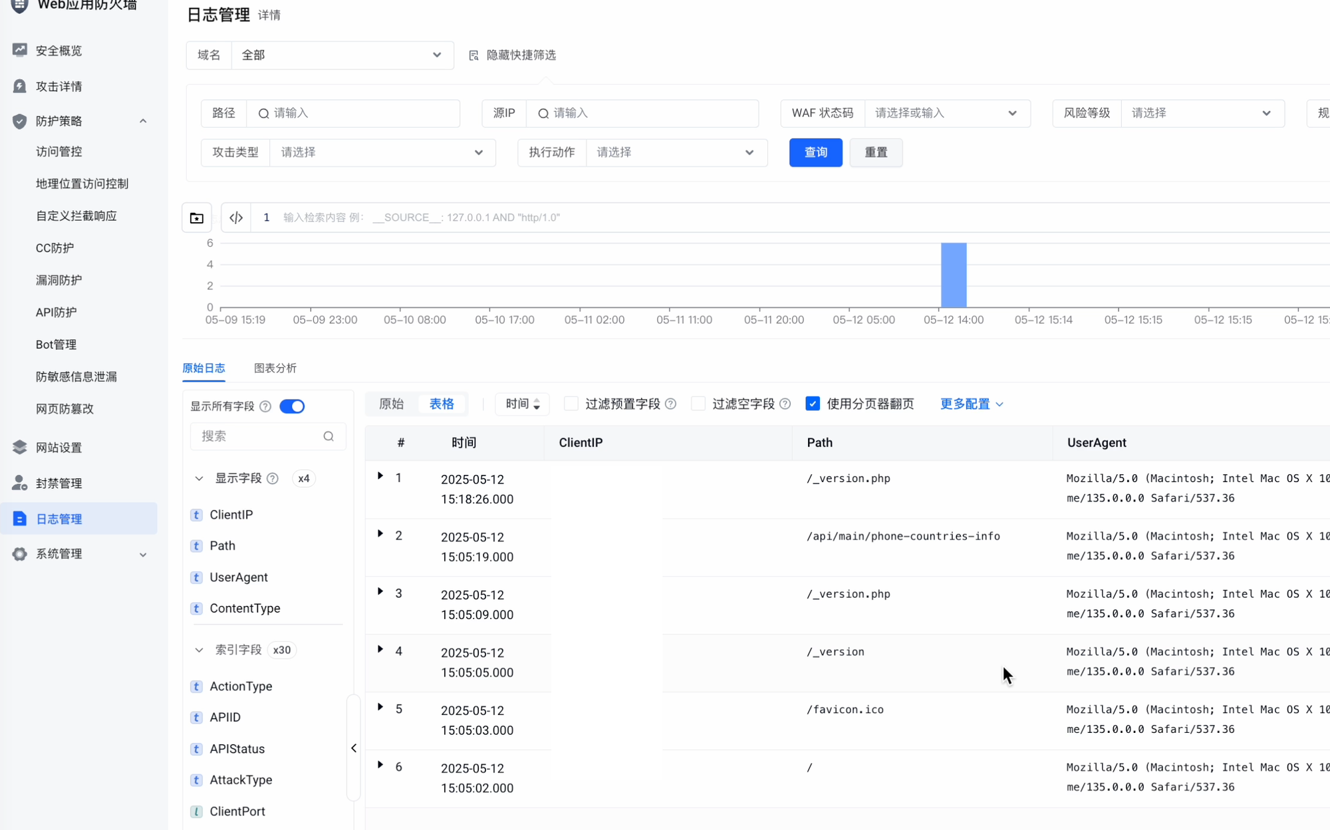The height and width of the screenshot is (830, 1330).
Task: Open the 攻击类型 dropdown
Action: 382,152
